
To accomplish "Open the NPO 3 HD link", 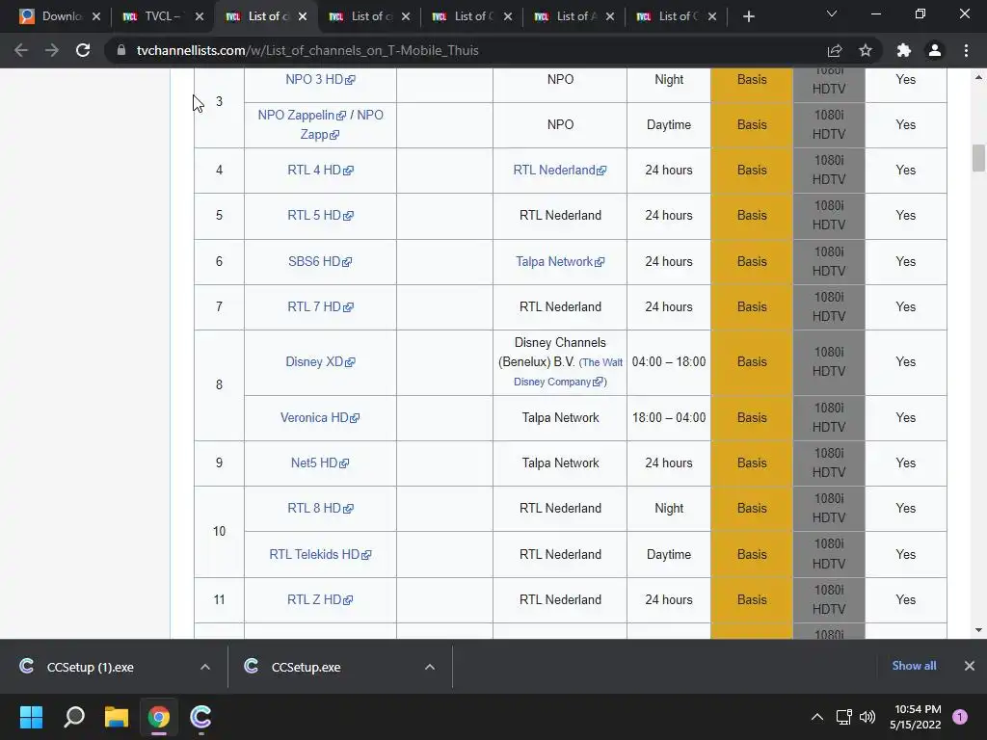I will pos(320,79).
